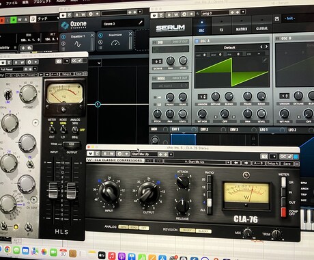Select next OSC A wavetable arrow
The image size is (314, 260).
point(266,47)
